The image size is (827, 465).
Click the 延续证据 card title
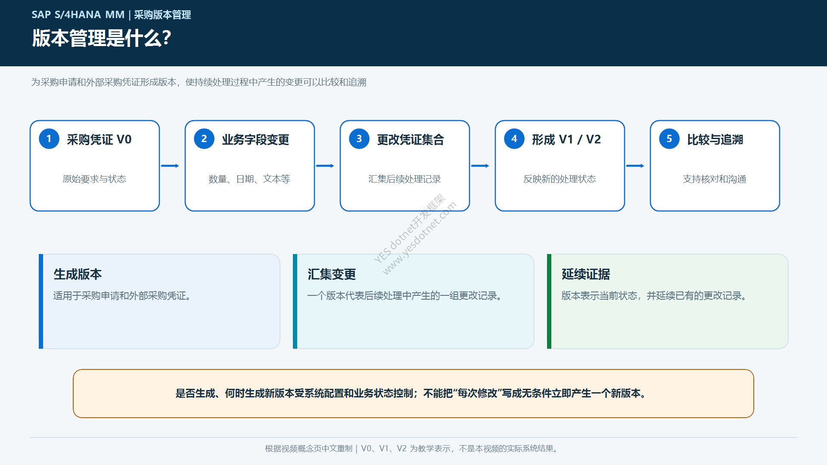(586, 274)
